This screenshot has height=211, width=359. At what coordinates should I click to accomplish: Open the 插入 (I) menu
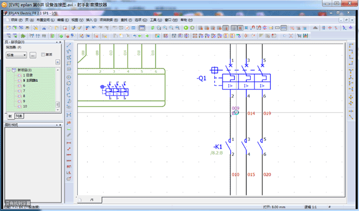click(91, 20)
